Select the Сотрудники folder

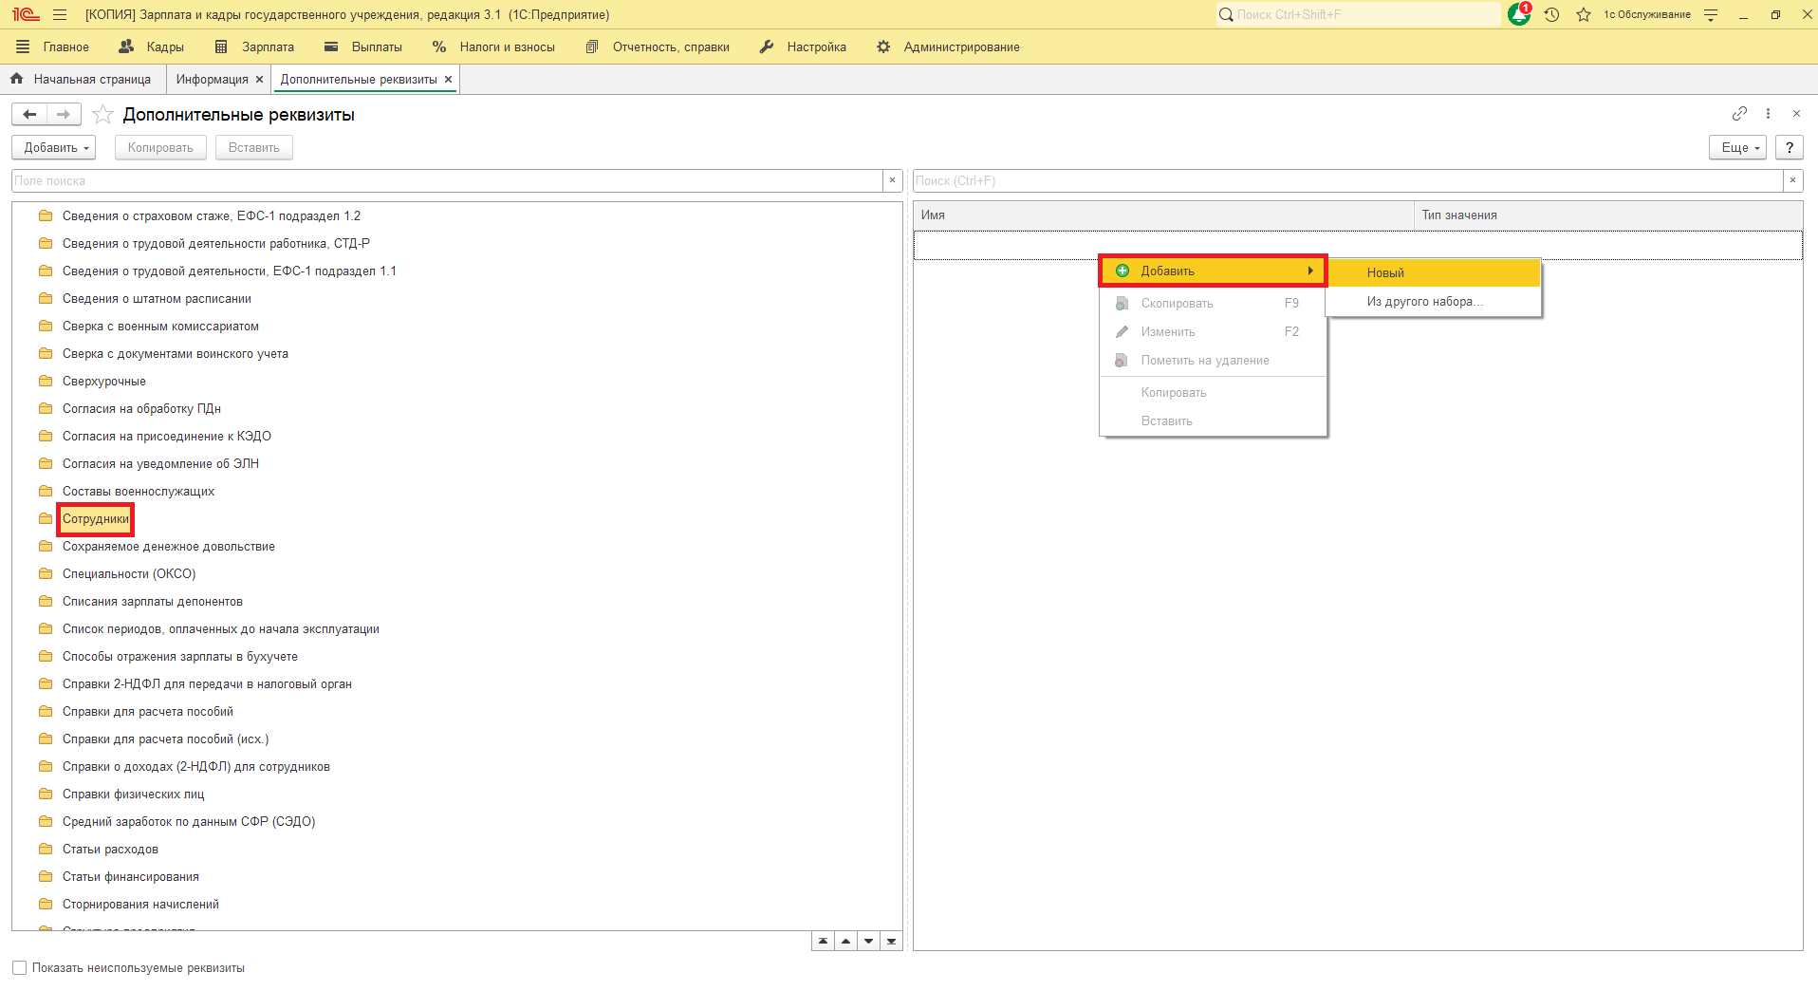(96, 519)
